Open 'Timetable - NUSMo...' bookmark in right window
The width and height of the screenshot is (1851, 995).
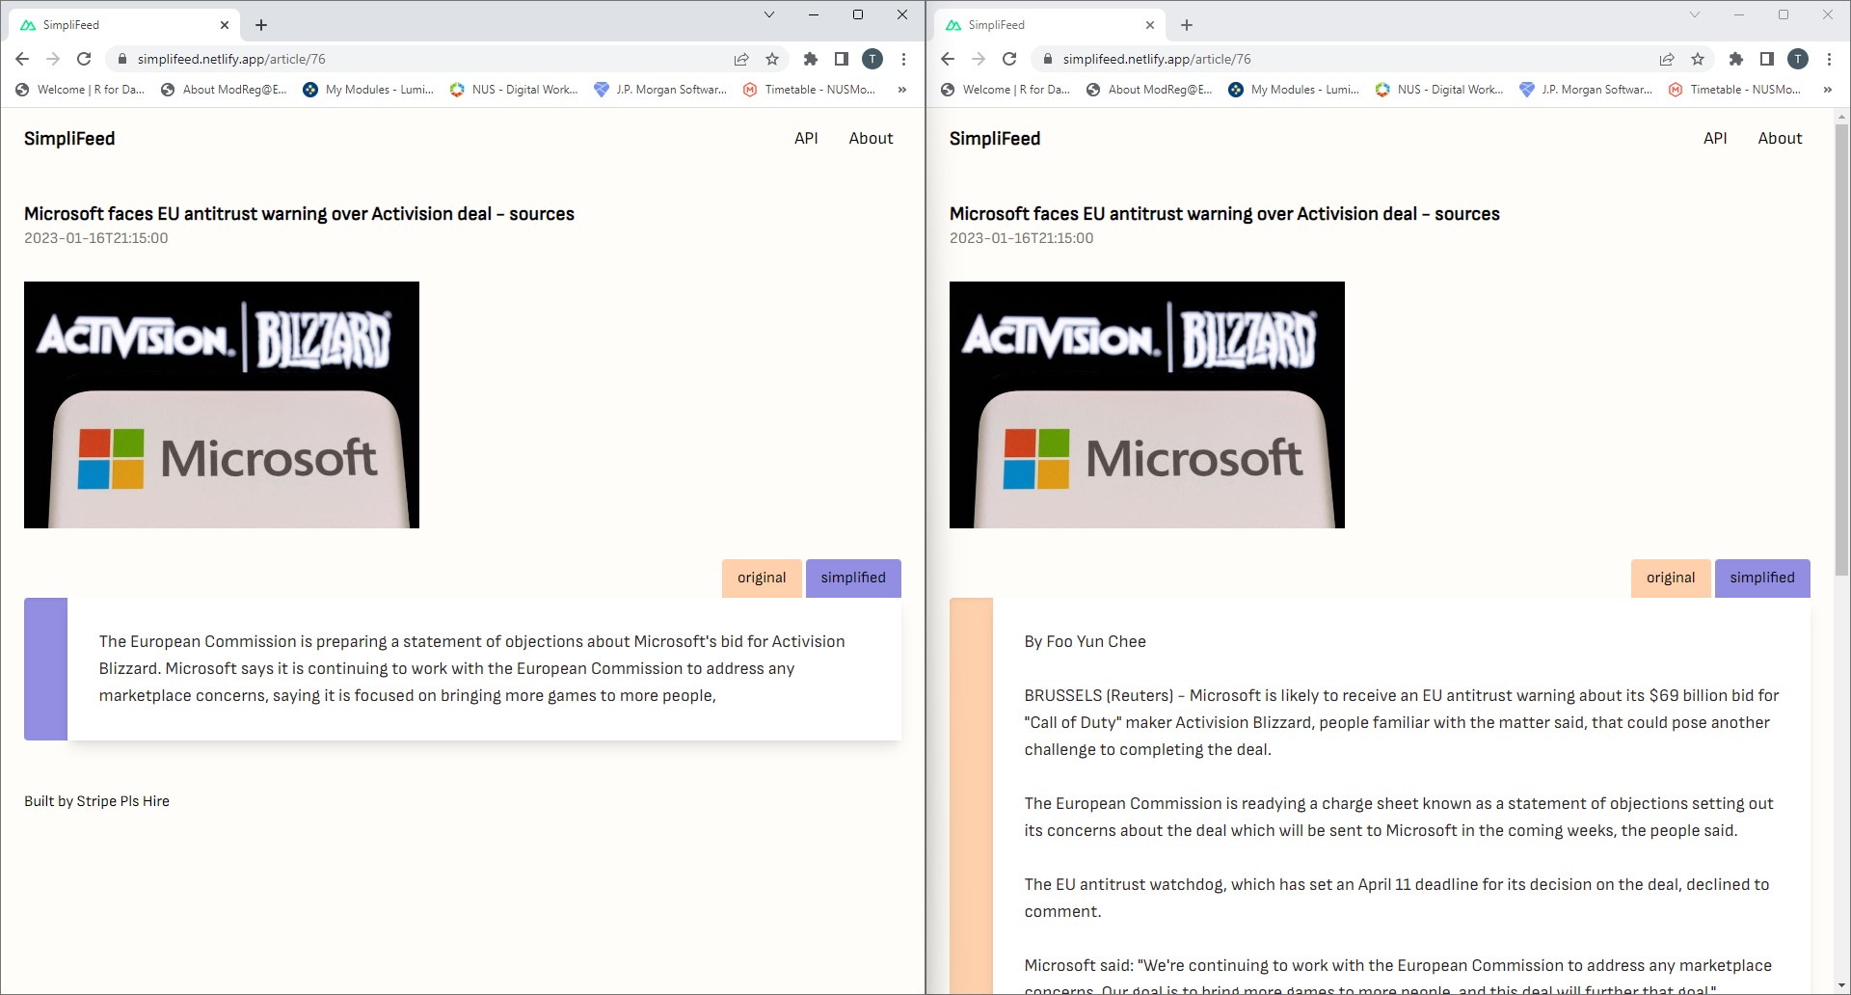(x=1735, y=90)
